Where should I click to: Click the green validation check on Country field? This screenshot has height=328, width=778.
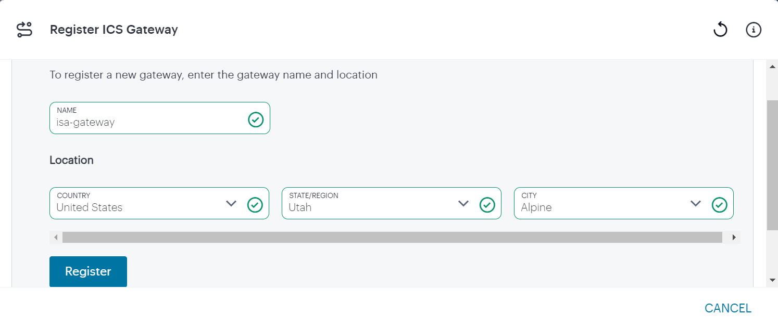click(255, 205)
